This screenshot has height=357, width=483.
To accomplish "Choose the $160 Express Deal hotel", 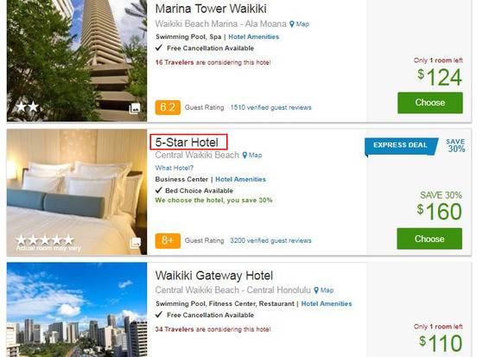I will [x=429, y=239].
